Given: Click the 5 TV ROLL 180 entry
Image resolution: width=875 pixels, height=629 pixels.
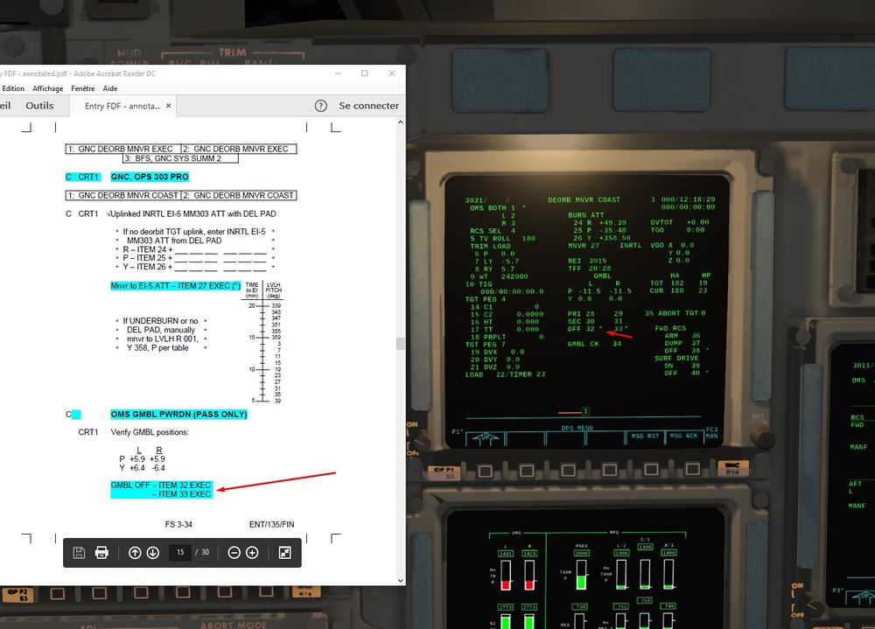Looking at the screenshot, I should tap(502, 238).
